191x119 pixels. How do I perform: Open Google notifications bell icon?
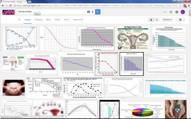coord(177,12)
